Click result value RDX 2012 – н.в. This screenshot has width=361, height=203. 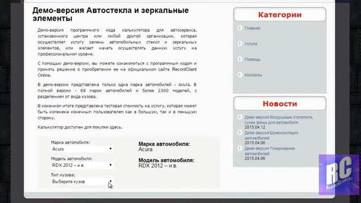coord(158,166)
